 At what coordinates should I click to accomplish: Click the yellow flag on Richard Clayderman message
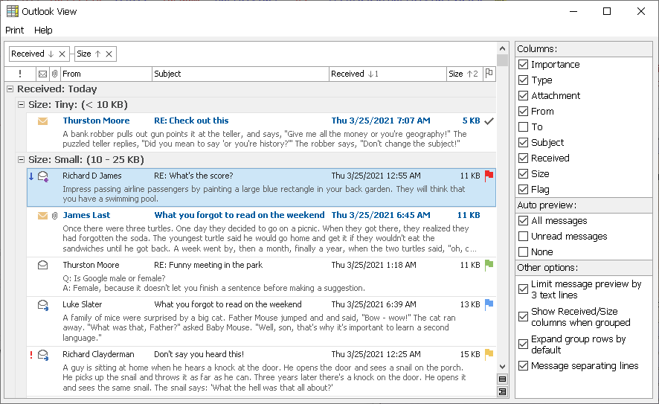tap(489, 354)
